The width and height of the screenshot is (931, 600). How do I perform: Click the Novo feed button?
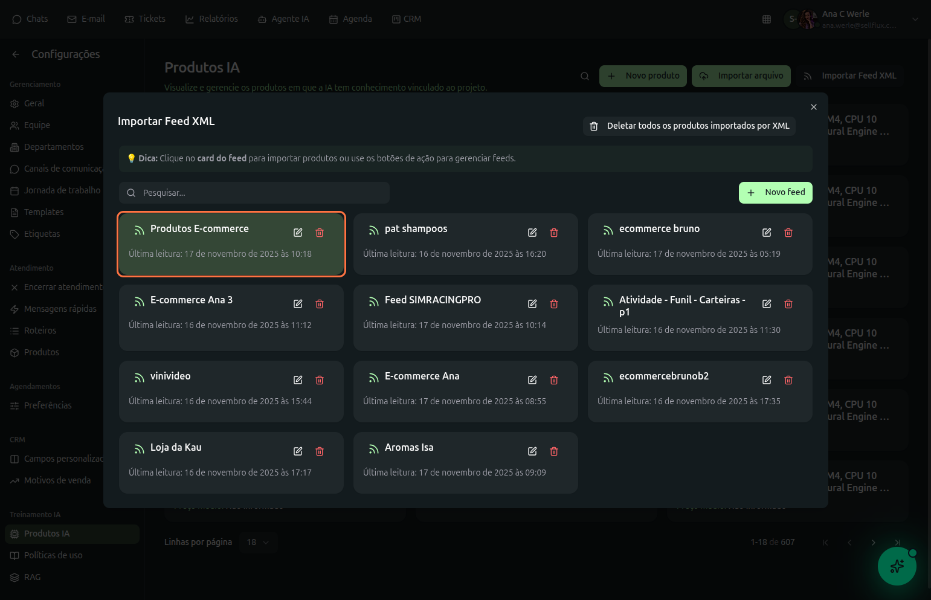[x=775, y=193]
